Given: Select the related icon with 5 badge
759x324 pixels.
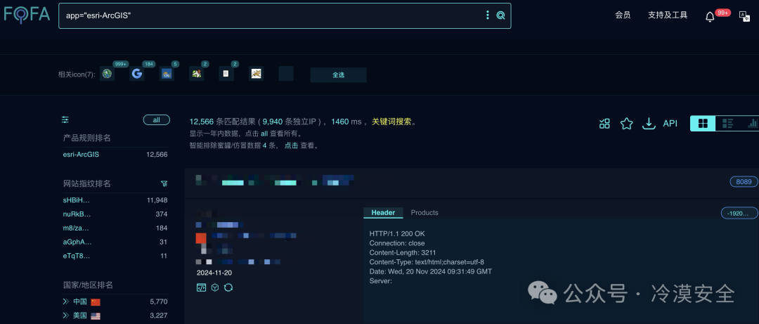Looking at the screenshot, I should [x=167, y=74].
